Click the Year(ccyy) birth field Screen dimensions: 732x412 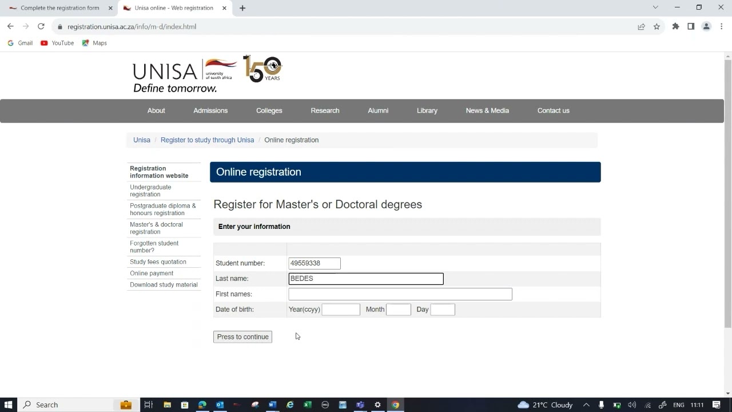pyautogui.click(x=341, y=310)
